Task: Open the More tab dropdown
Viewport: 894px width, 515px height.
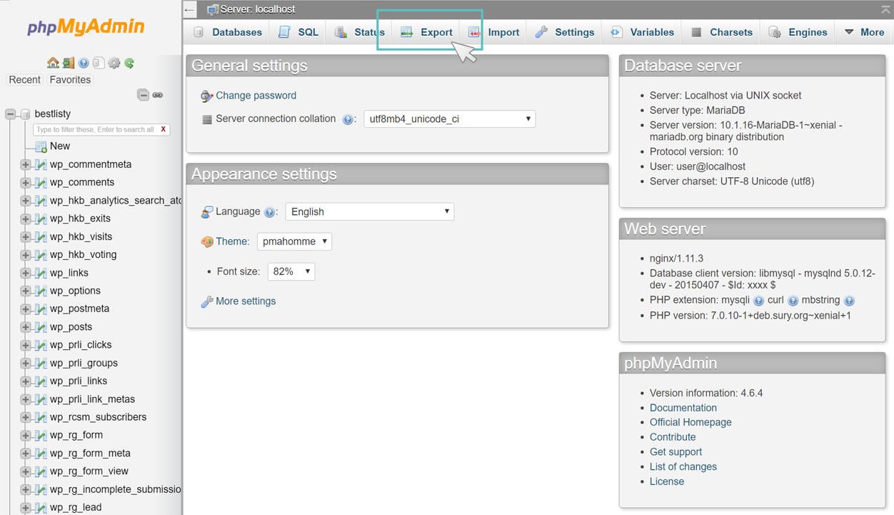Action: [864, 32]
